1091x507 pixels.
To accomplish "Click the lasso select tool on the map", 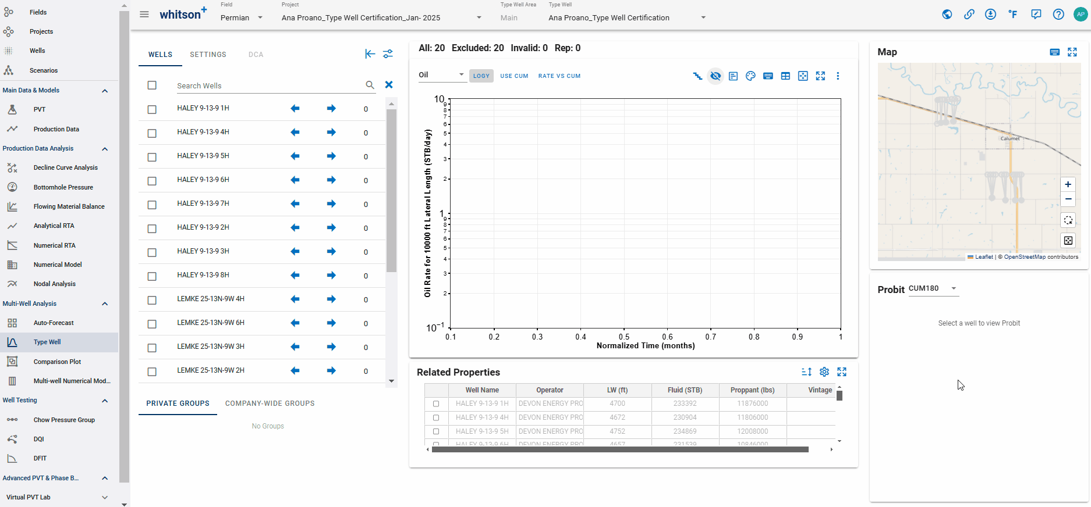I will coord(1068,220).
